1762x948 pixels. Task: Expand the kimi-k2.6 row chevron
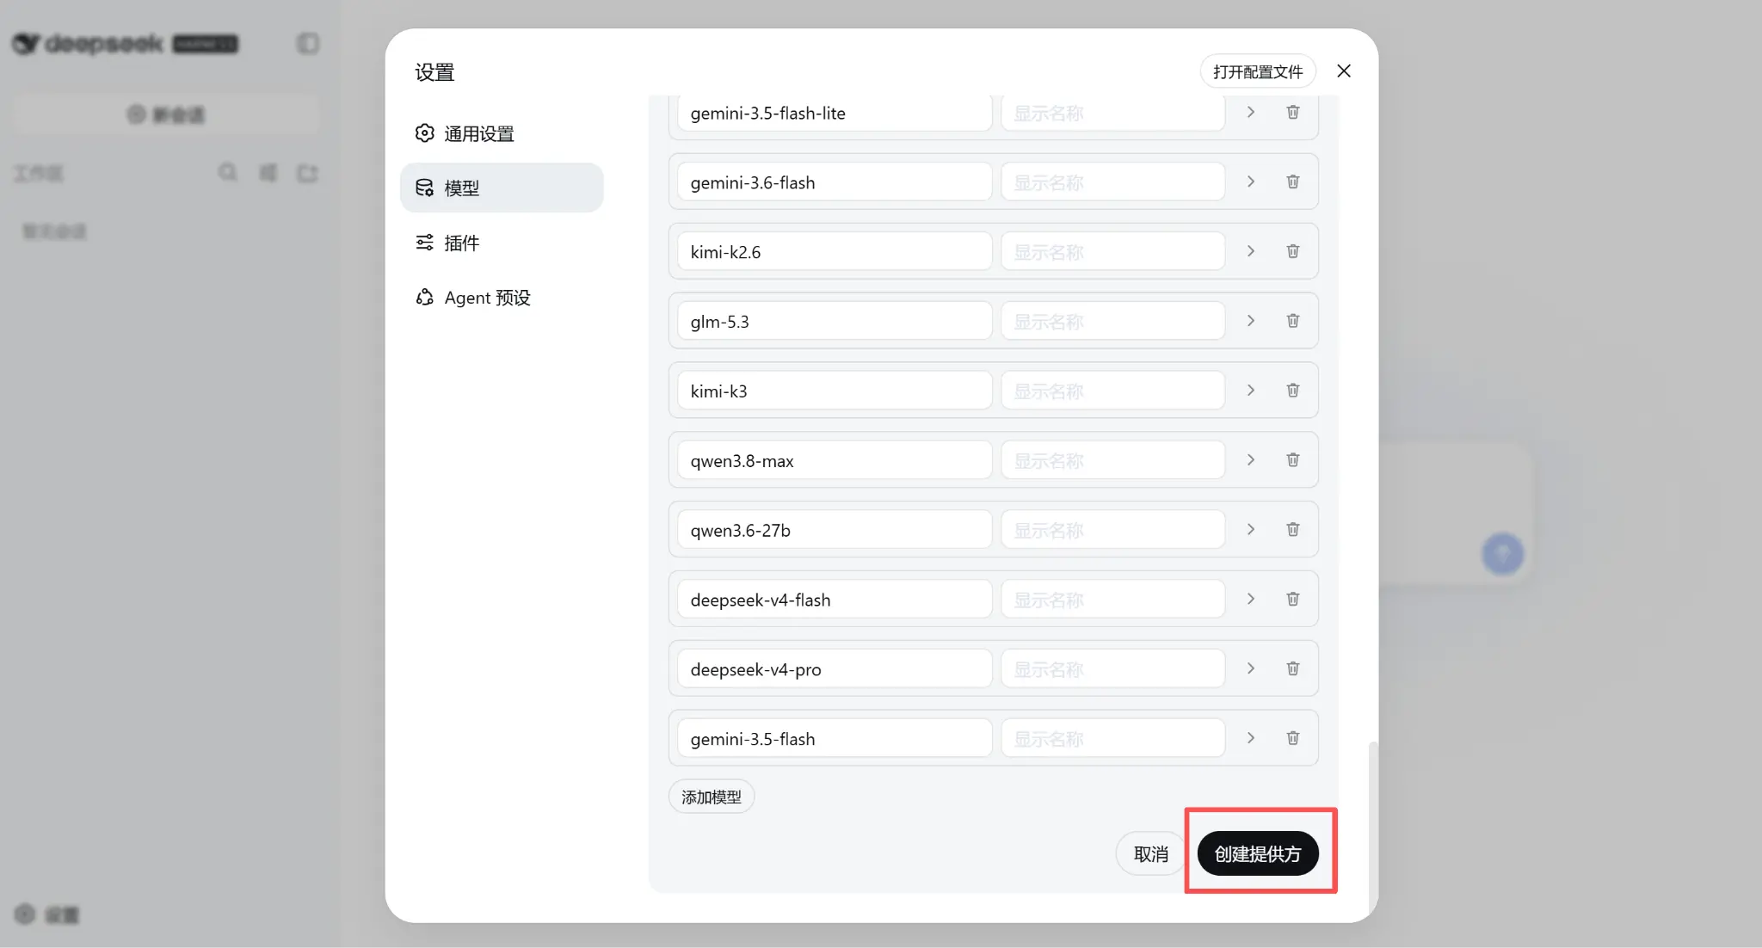point(1251,252)
